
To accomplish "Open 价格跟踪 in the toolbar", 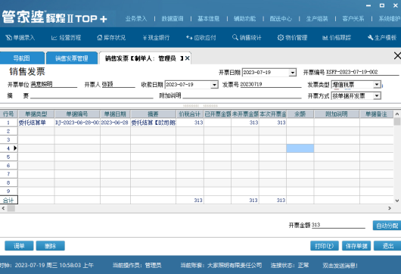I will tap(337, 38).
